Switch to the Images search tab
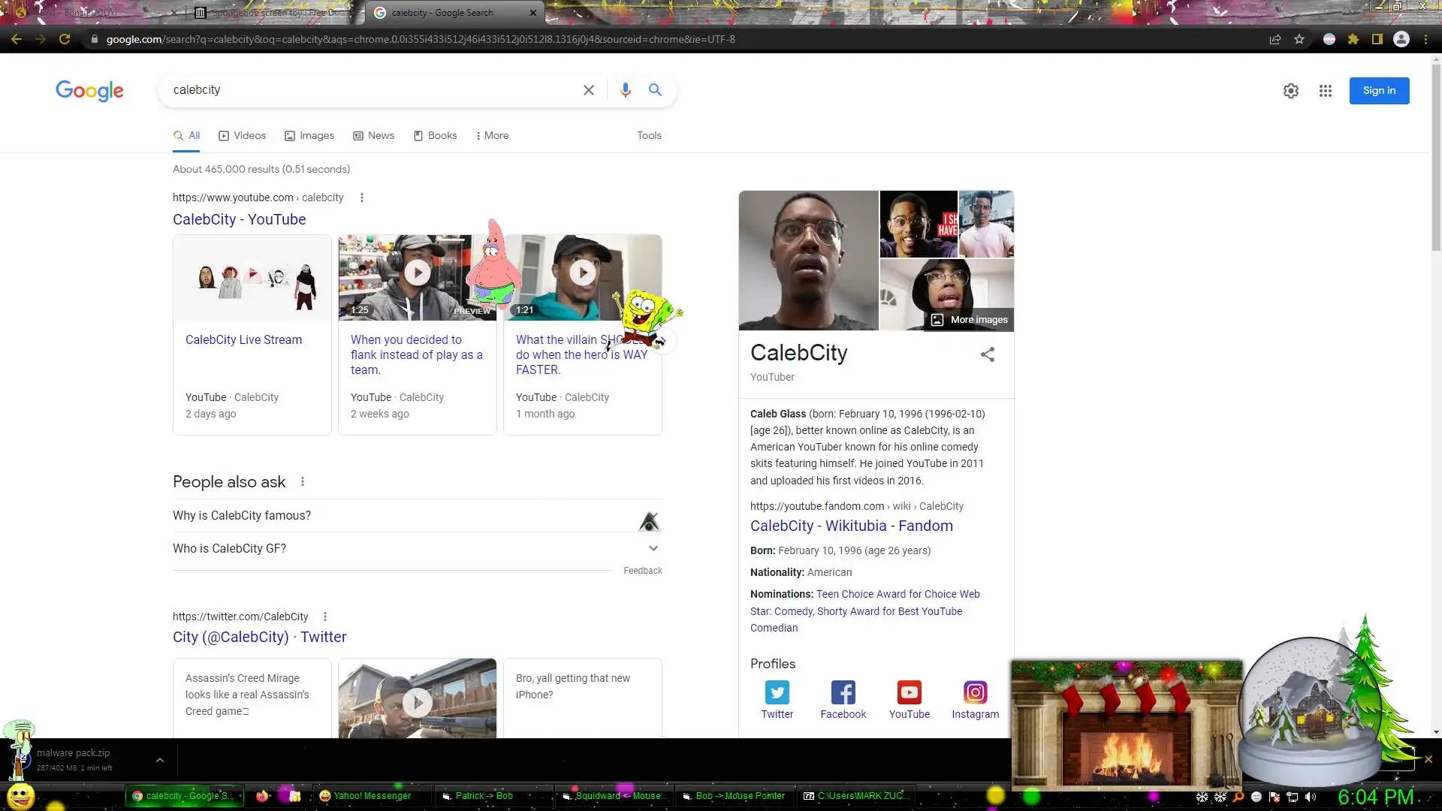 (309, 136)
